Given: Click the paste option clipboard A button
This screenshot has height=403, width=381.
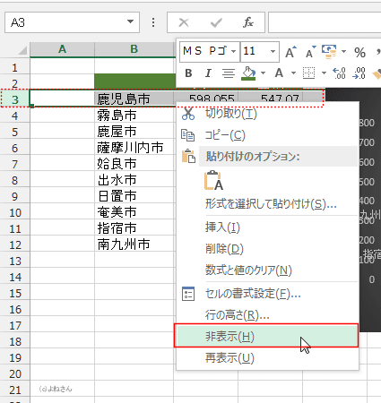Looking at the screenshot, I should click(213, 180).
